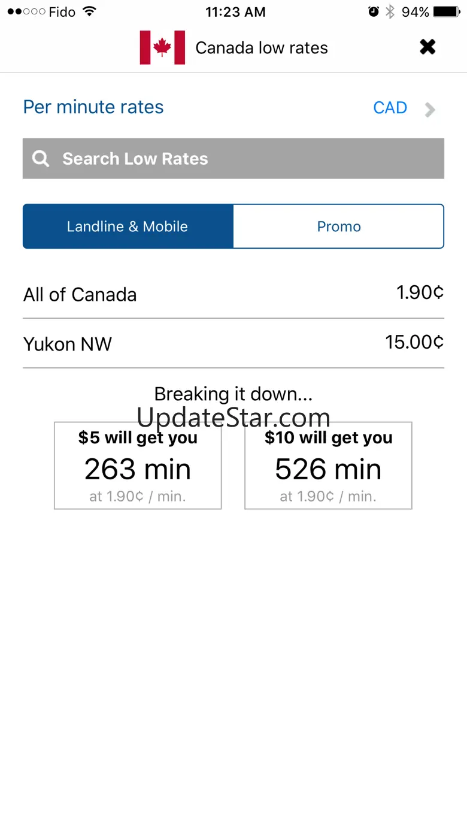Screen dimensions: 467x831
Task: Tap the $10 will get you box
Action: pyautogui.click(x=328, y=466)
